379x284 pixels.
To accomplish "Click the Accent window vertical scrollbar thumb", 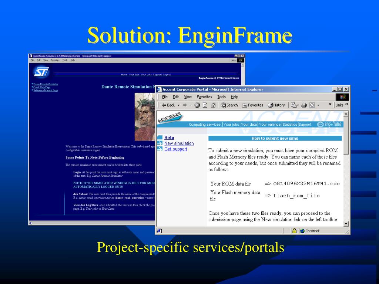I will (346, 135).
